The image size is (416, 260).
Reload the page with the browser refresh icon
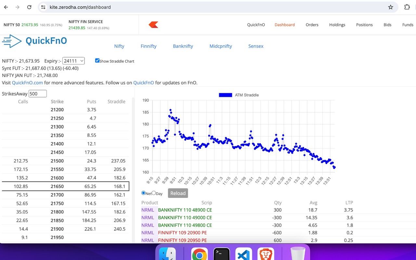(x=29, y=7)
